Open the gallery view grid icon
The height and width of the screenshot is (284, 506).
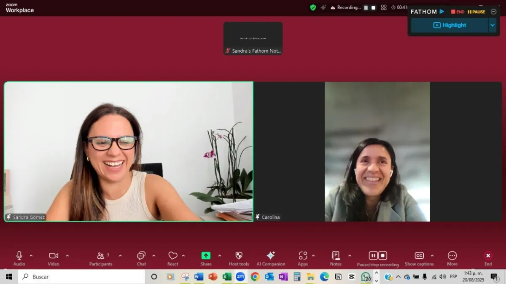384,8
